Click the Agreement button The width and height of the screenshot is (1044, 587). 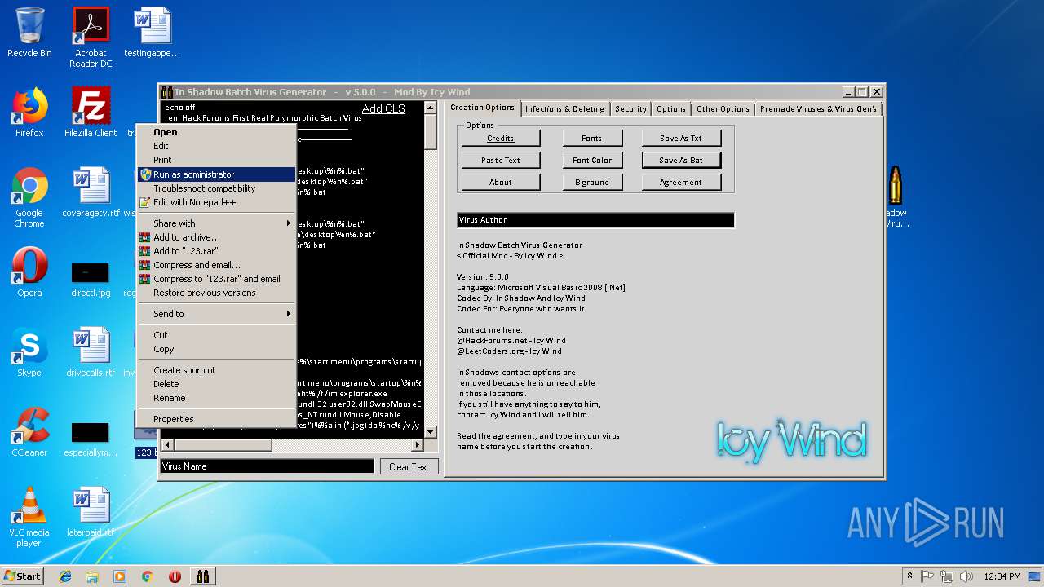click(x=681, y=183)
